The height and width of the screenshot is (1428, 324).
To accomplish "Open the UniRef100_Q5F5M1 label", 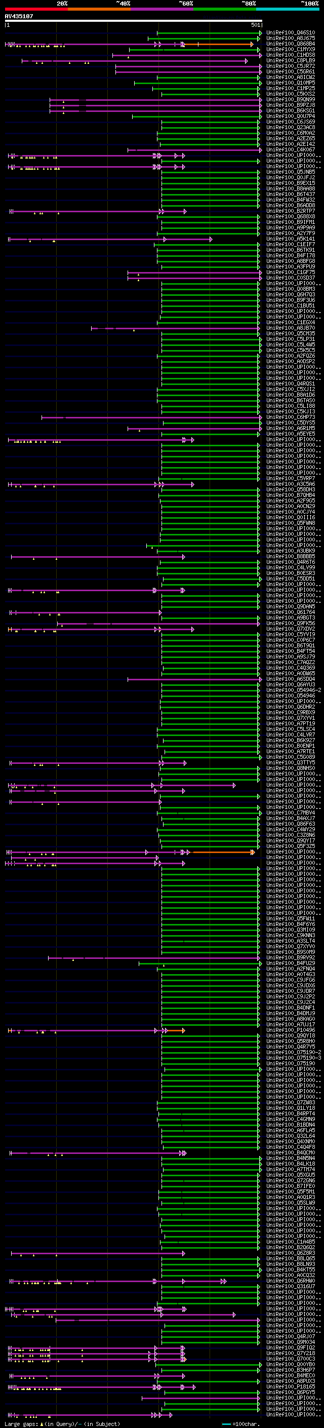I will 291,1191.
